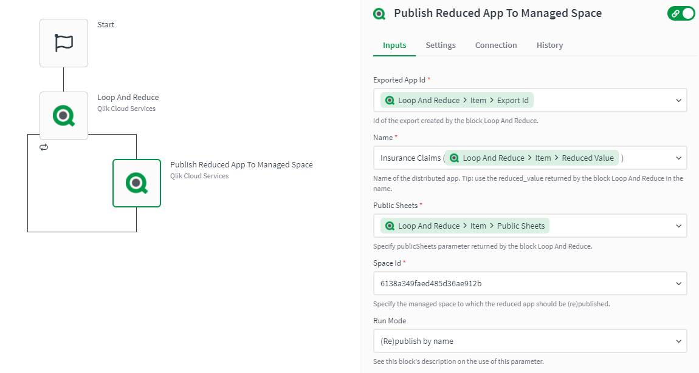Switch to the Connection tab
This screenshot has height=373, width=699.
pyautogui.click(x=496, y=45)
